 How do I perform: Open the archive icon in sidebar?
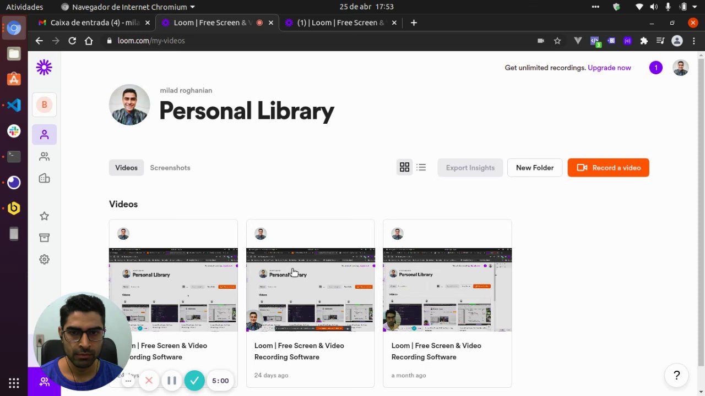click(x=44, y=238)
